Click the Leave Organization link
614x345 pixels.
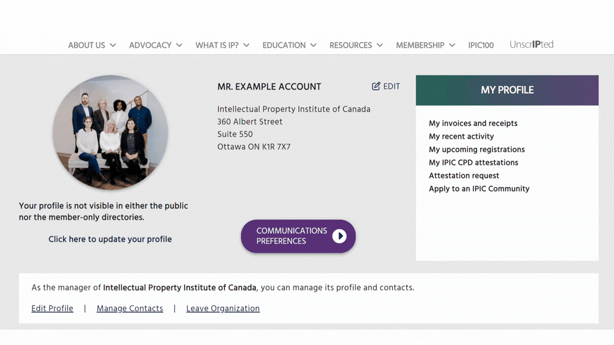223,308
